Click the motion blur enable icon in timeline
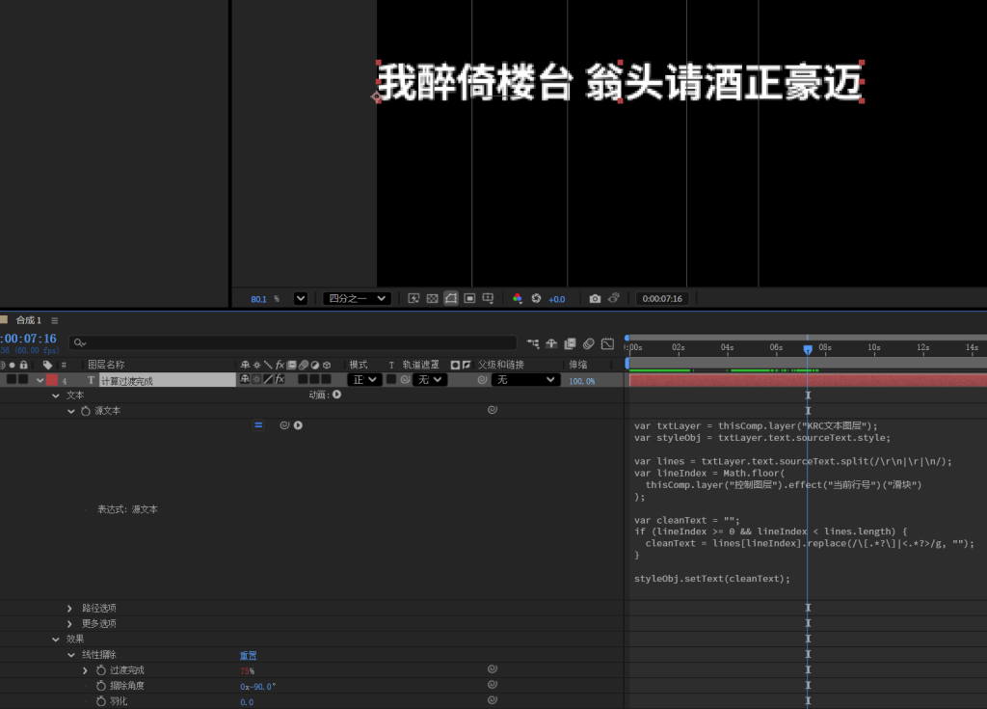 point(588,343)
